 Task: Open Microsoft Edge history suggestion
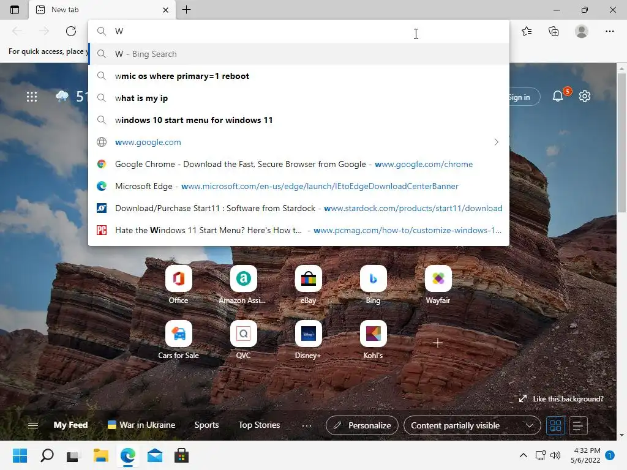click(x=299, y=186)
